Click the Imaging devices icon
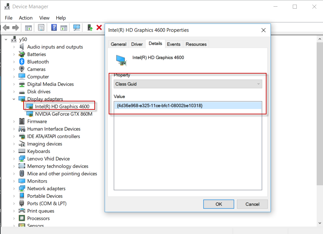The height and width of the screenshot is (234, 323). pos(22,144)
